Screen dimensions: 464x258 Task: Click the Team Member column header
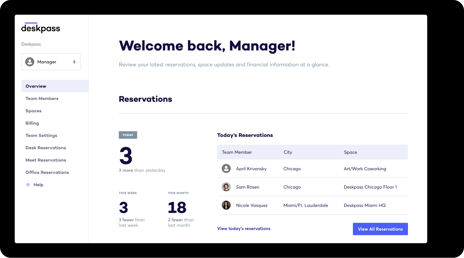(x=237, y=152)
